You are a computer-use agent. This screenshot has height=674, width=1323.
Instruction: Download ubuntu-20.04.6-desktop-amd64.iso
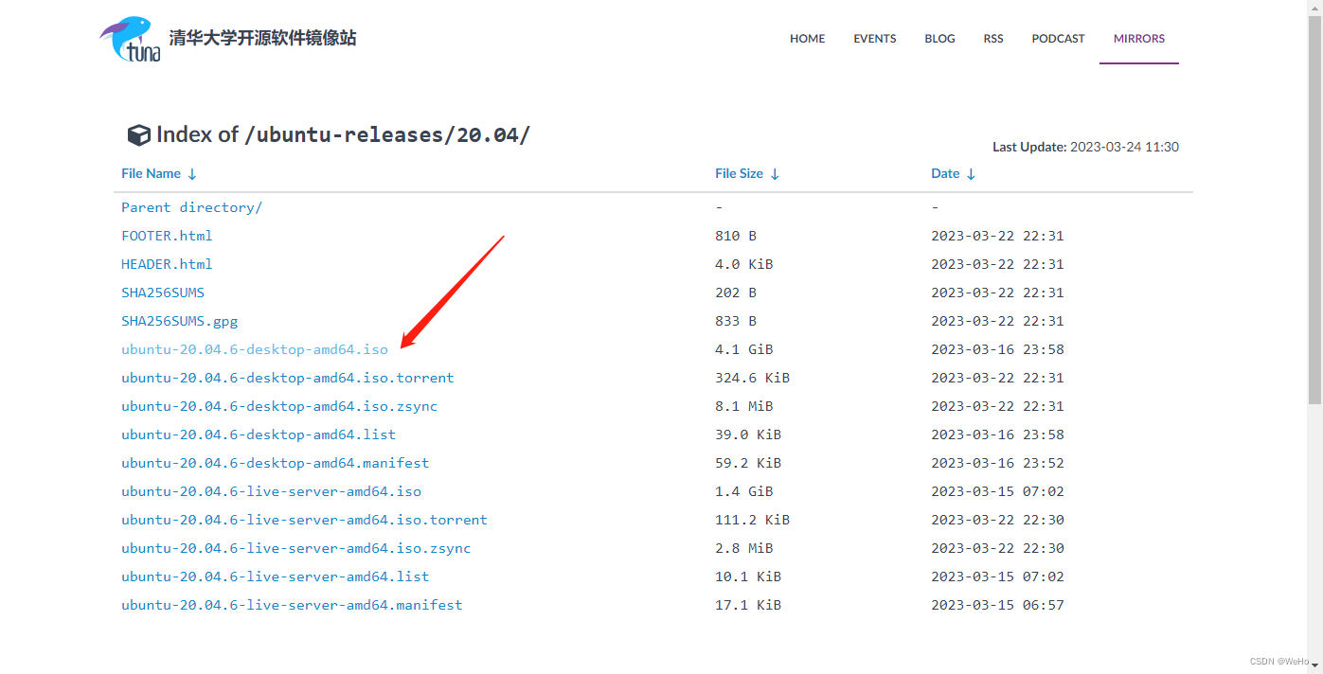(255, 349)
